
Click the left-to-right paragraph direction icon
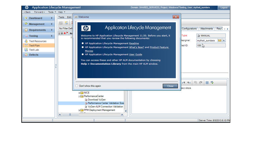click(x=184, y=83)
